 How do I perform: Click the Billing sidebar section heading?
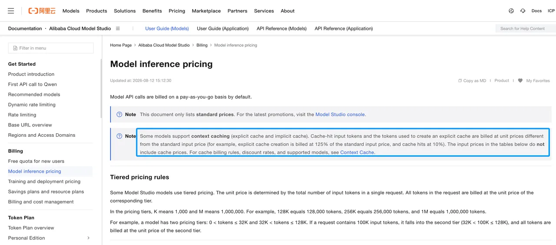tap(16, 151)
